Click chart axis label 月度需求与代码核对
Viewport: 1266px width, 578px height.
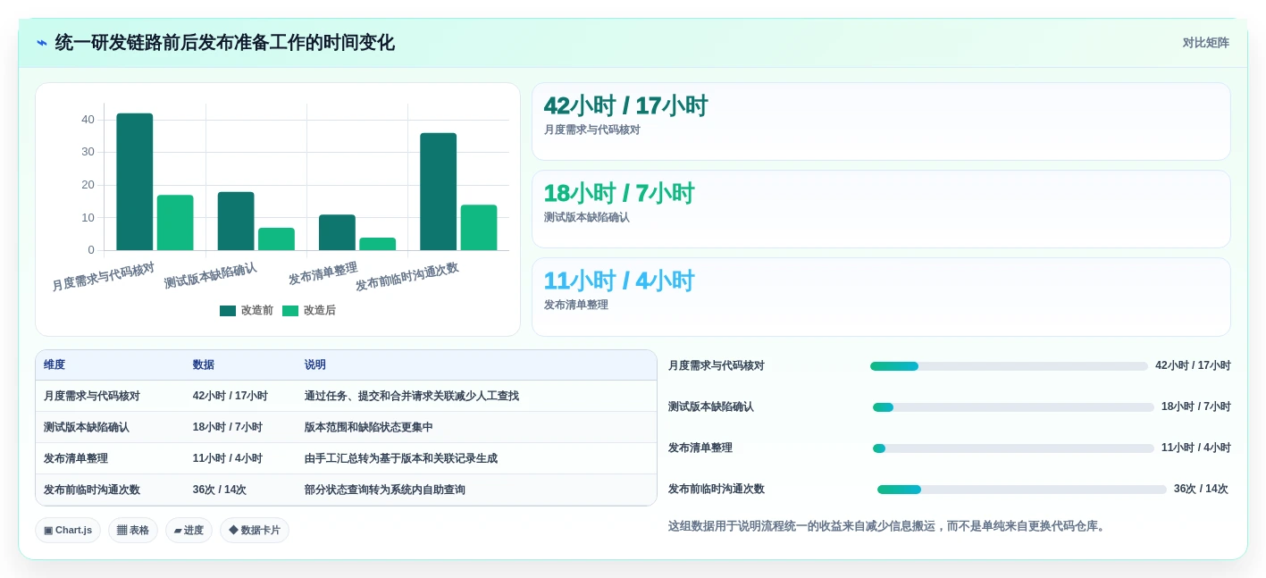(x=104, y=277)
